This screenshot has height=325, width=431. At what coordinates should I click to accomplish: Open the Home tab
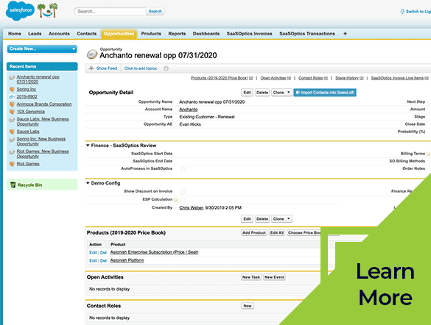tap(15, 34)
